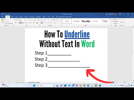Decrease the font size
Screen dimensions: 134x100
pyautogui.click(x=32, y=20)
